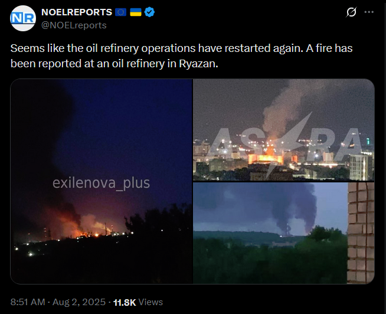This screenshot has height=314, width=386.
Task: Click the 11.8K Views count
Action: (138, 302)
